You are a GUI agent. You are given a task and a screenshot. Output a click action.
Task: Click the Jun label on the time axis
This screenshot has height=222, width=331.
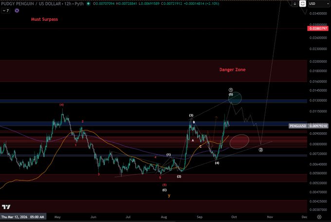pyautogui.click(x=93, y=217)
